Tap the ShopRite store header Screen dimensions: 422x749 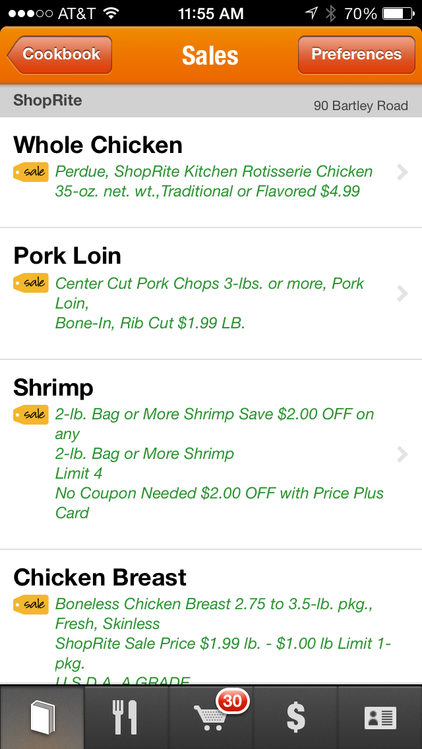tap(47, 101)
